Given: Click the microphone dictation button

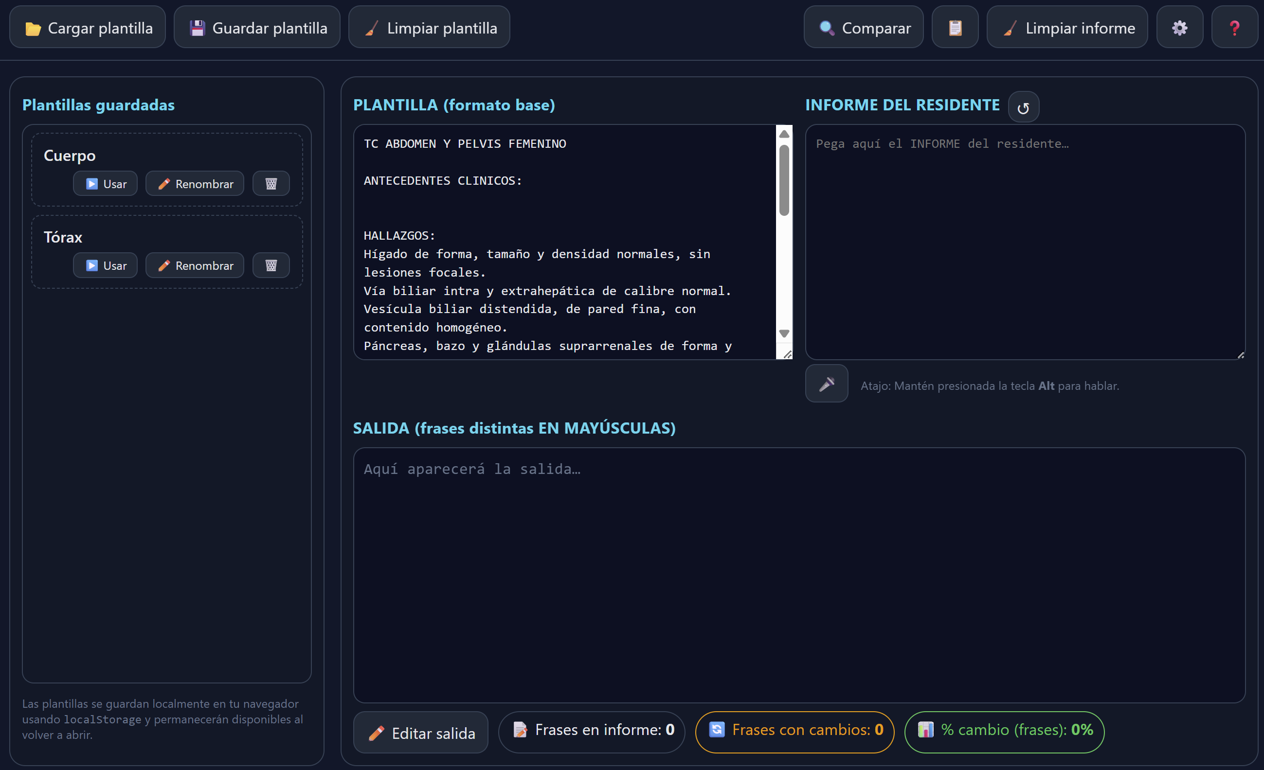Looking at the screenshot, I should pyautogui.click(x=827, y=384).
